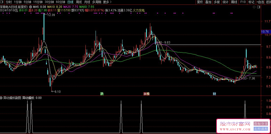Select the 日线 daily period
271x134 pixels.
70,2
